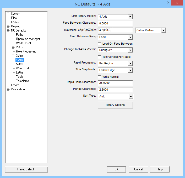Viewport: 185px width, 178px height.
Task: Expand the System tree node
Action: 8,14
